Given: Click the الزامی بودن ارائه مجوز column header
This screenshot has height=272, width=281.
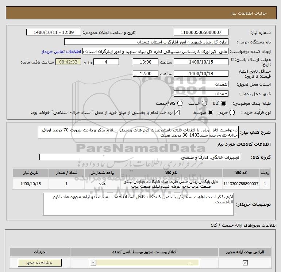Looking at the screenshot, I should point(245,252).
